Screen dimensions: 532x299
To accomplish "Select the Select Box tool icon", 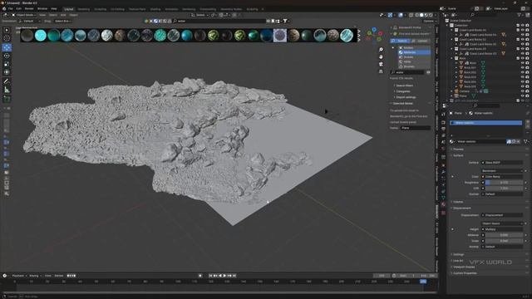I will click(x=7, y=30).
